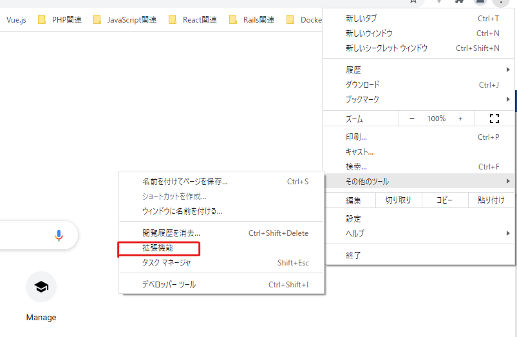Screen dimensions: 517x337
Task: Click the Chrome three-dot menu icon
Action: [x=501, y=3]
